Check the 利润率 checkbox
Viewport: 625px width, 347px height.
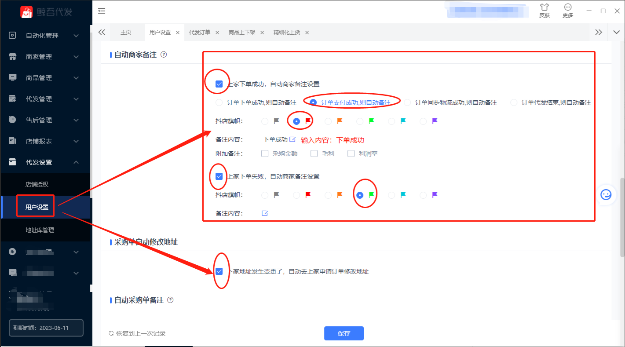(351, 153)
